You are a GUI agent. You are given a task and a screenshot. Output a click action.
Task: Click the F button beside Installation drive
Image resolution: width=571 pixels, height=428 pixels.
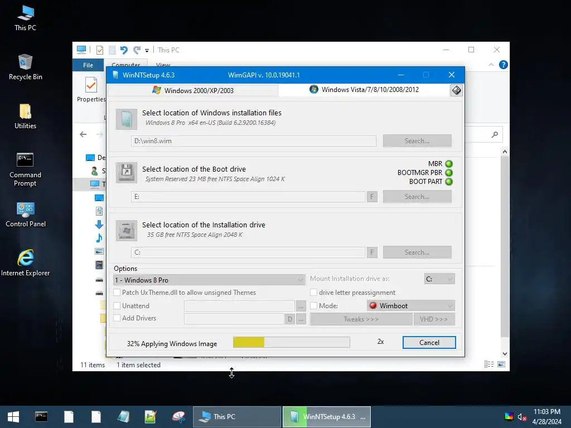pyautogui.click(x=372, y=252)
